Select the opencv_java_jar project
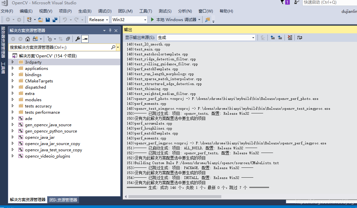357x208 pixels. coord(40,137)
